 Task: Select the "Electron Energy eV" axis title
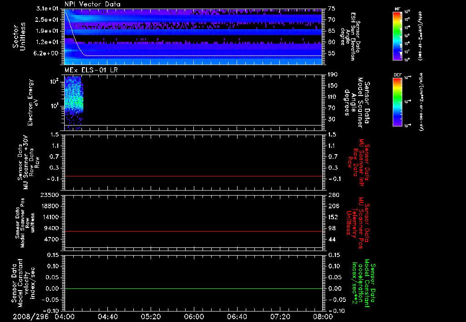pos(33,102)
